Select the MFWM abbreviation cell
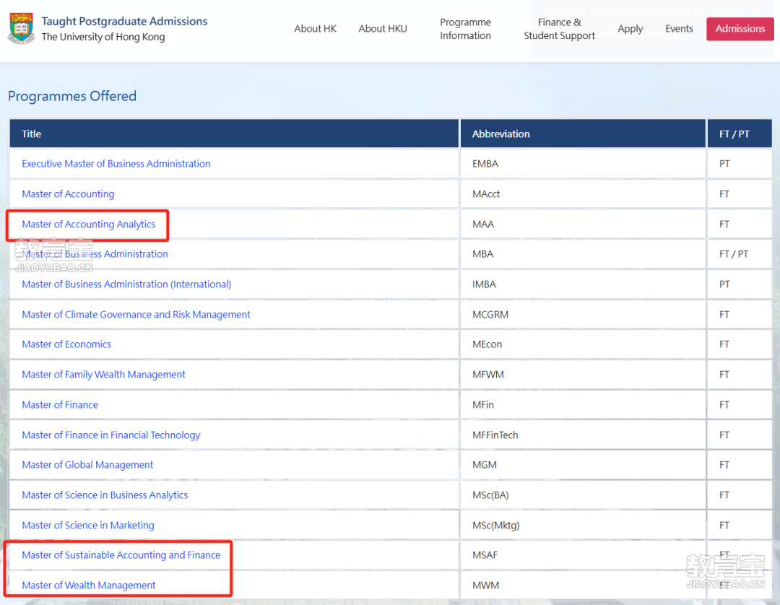 583,375
